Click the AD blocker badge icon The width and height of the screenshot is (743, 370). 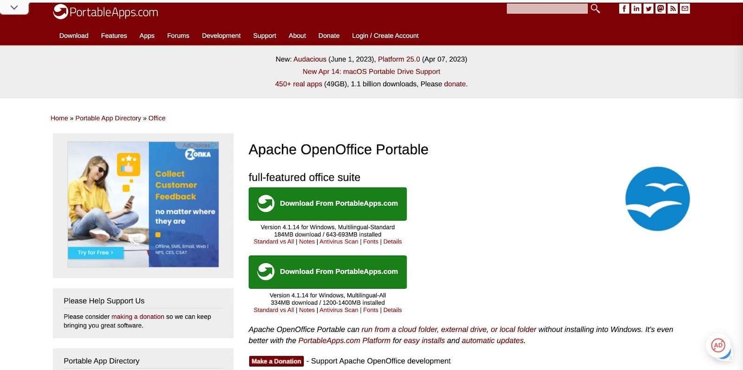click(718, 345)
